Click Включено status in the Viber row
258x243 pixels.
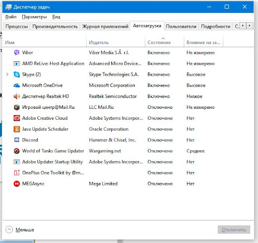[158, 53]
